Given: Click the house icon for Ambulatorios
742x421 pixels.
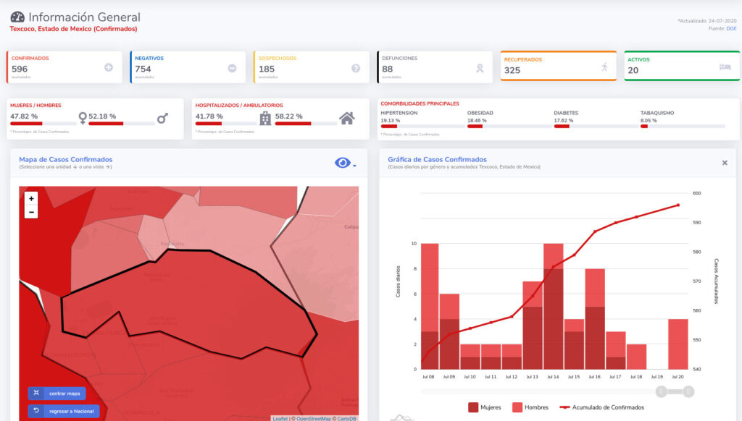Looking at the screenshot, I should pos(347,118).
